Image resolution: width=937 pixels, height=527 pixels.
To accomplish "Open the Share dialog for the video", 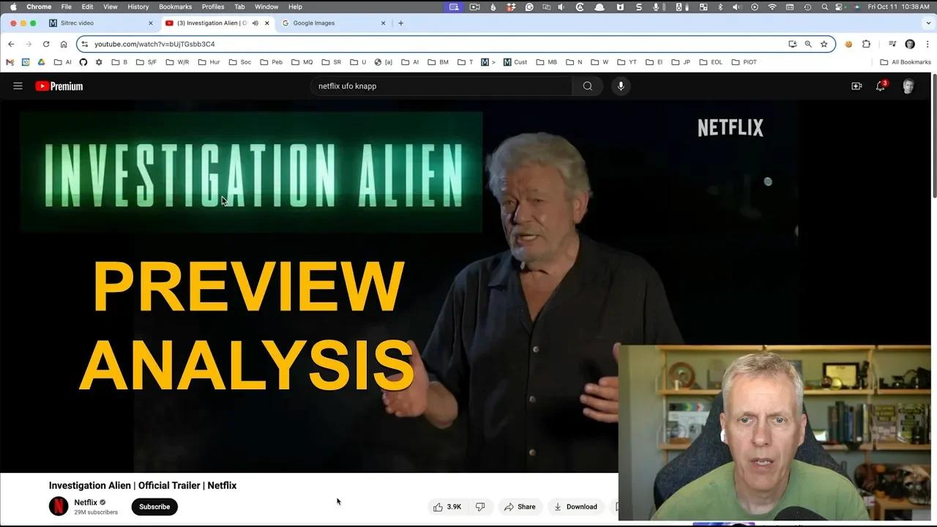I will pyautogui.click(x=520, y=507).
